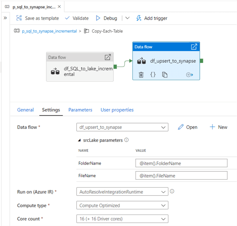The width and height of the screenshot is (237, 226).
Task: Click the Debug play icon
Action: point(98,18)
